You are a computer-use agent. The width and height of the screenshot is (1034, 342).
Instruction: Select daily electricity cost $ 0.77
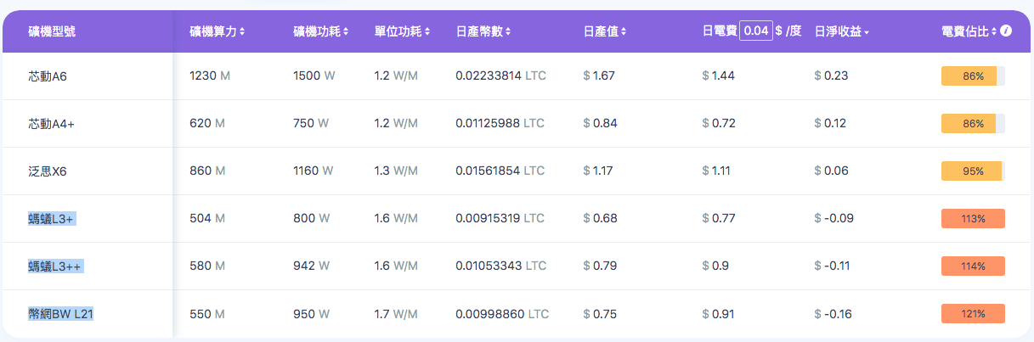coord(719,218)
